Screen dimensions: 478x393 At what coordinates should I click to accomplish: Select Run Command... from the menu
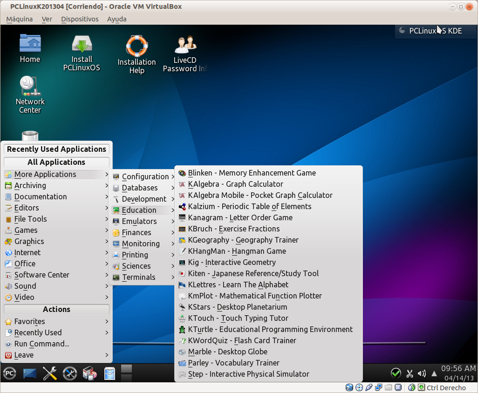pyautogui.click(x=41, y=344)
